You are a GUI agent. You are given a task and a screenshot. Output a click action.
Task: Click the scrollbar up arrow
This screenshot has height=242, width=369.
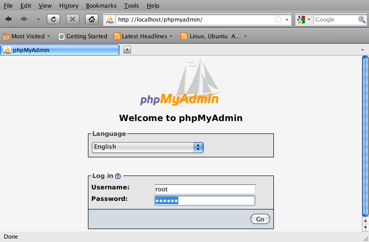point(365,221)
